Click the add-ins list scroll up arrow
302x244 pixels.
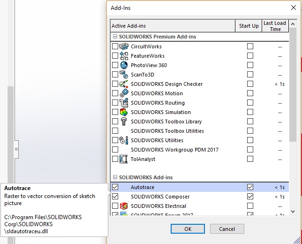pos(293,24)
